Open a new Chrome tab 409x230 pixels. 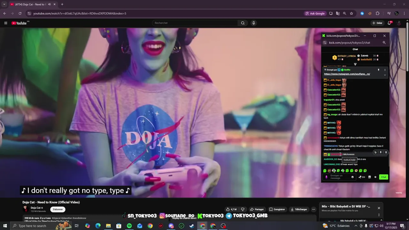pos(62,4)
